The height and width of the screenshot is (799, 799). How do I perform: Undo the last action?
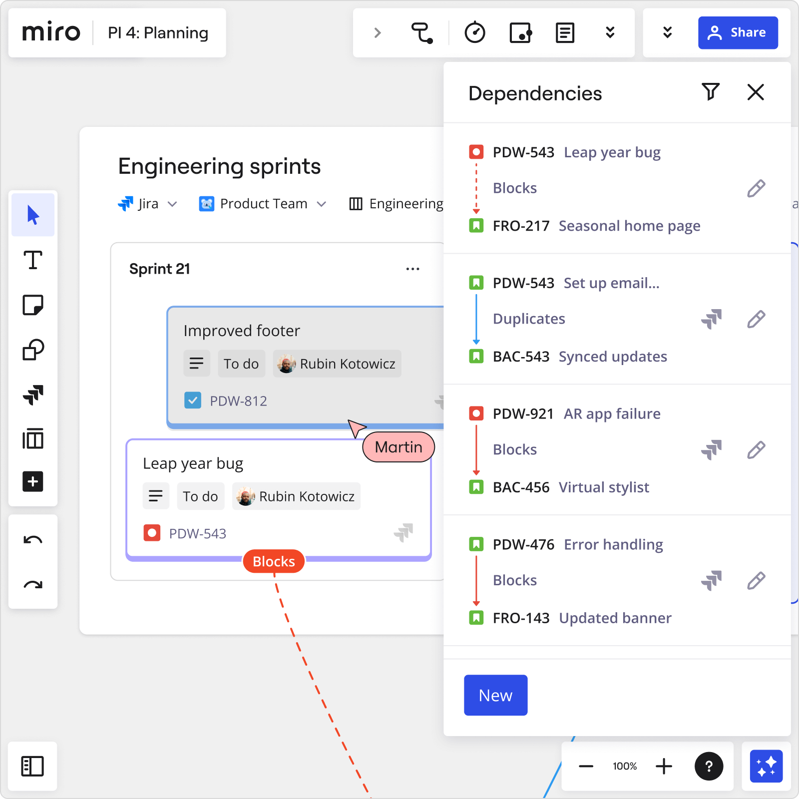tap(33, 540)
